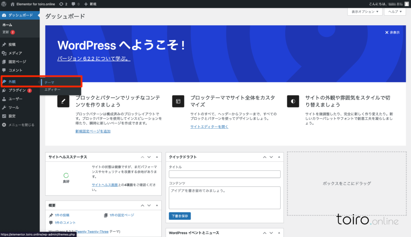Toggle the サイトヘルスステータス panel triangle
Viewport: 411px width, 237px height.
tap(157, 157)
